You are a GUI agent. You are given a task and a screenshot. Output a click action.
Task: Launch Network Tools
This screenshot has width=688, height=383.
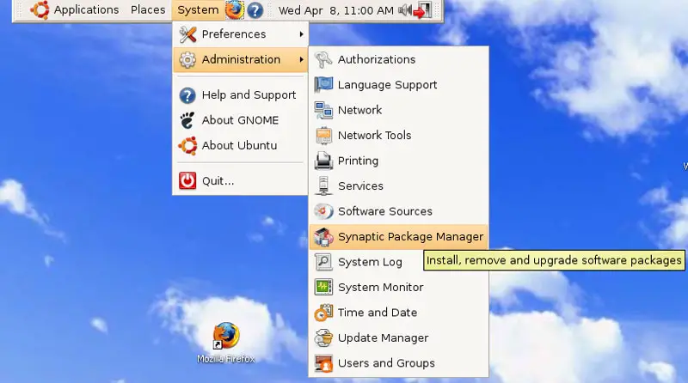coord(398,136)
